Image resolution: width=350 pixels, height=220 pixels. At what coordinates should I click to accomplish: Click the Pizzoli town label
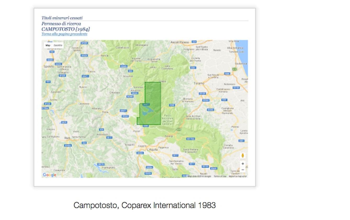(137, 131)
